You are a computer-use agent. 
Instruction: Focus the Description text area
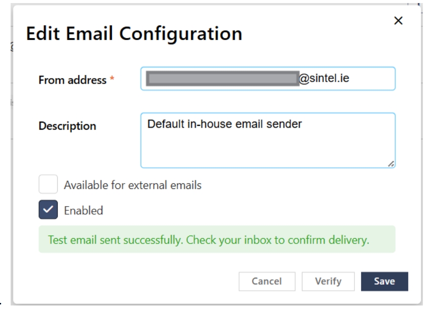click(268, 140)
